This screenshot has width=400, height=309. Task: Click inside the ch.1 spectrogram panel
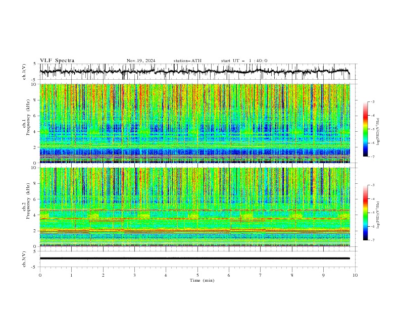[x=194, y=123]
